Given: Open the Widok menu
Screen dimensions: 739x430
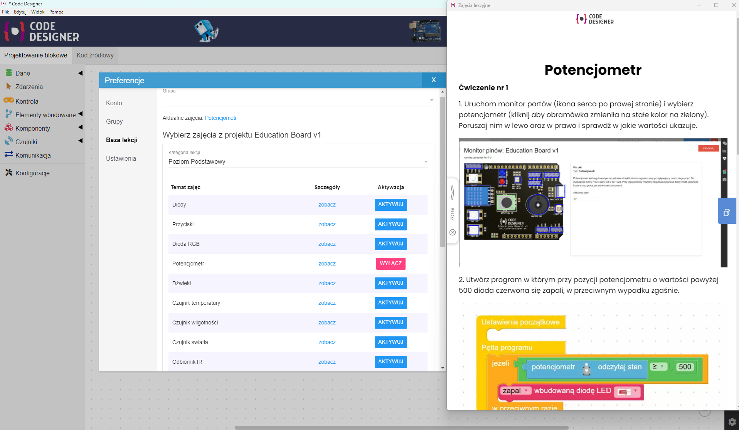Looking at the screenshot, I should coord(37,12).
